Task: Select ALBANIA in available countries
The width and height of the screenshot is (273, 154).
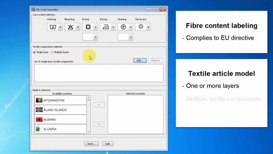Action: coord(61,119)
